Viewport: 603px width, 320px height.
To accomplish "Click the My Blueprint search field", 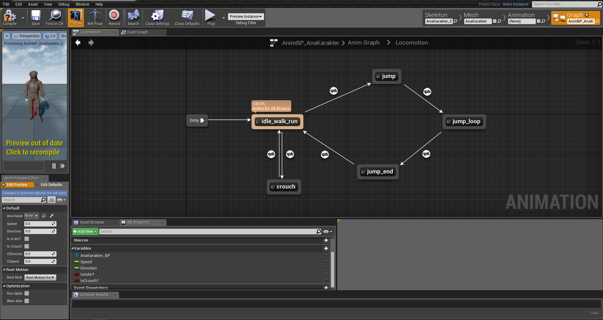I will click(208, 232).
